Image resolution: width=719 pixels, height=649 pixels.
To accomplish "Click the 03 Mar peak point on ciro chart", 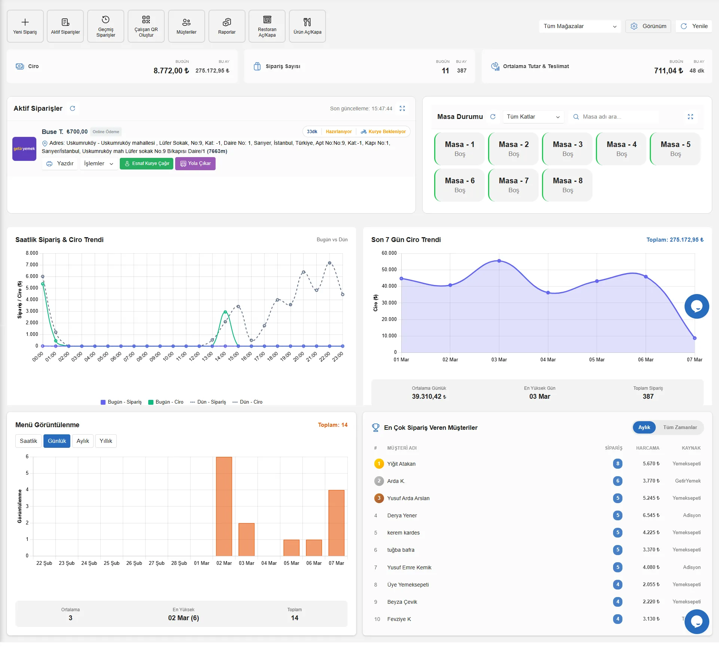I will [499, 261].
